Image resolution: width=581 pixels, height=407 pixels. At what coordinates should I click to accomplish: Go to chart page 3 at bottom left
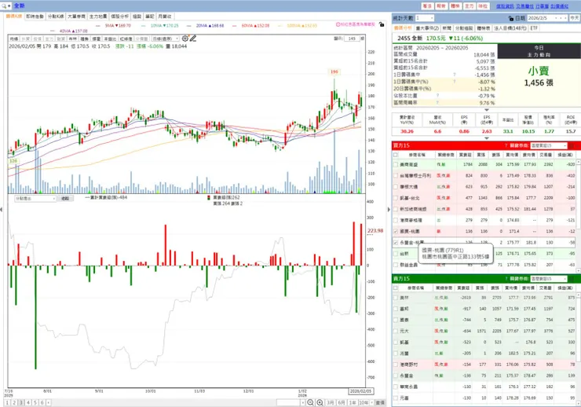(21, 402)
